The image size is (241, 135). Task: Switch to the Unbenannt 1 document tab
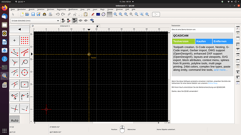click(x=65, y=26)
